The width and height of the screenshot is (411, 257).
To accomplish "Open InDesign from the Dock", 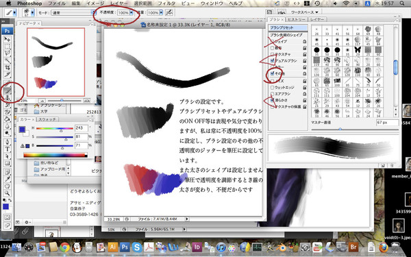I will pyautogui.click(x=197, y=247).
